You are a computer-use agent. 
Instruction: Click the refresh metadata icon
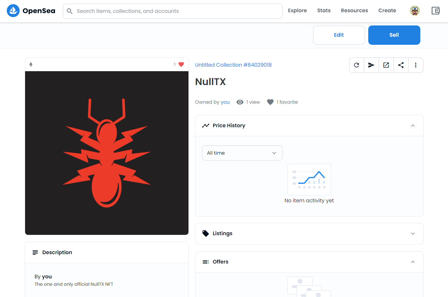(x=356, y=65)
